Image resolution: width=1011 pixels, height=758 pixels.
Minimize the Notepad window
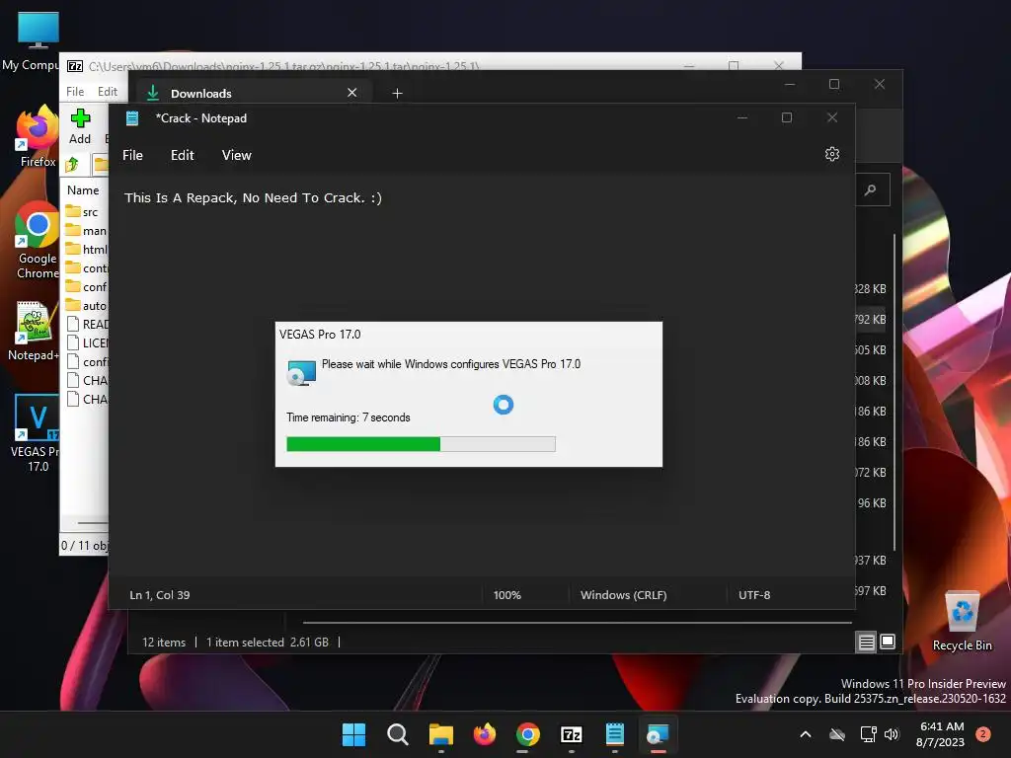point(742,118)
